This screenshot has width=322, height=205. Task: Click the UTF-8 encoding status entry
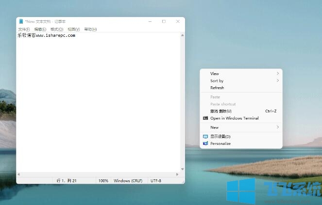pyautogui.click(x=156, y=181)
